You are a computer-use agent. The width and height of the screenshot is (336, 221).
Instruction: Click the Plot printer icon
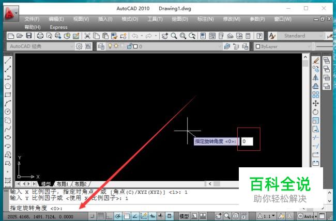tap(40, 36)
